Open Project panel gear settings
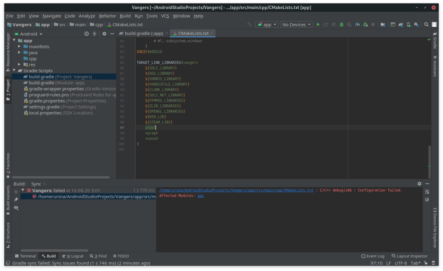Image resolution: width=443 pixels, height=271 pixels. pyautogui.click(x=104, y=34)
